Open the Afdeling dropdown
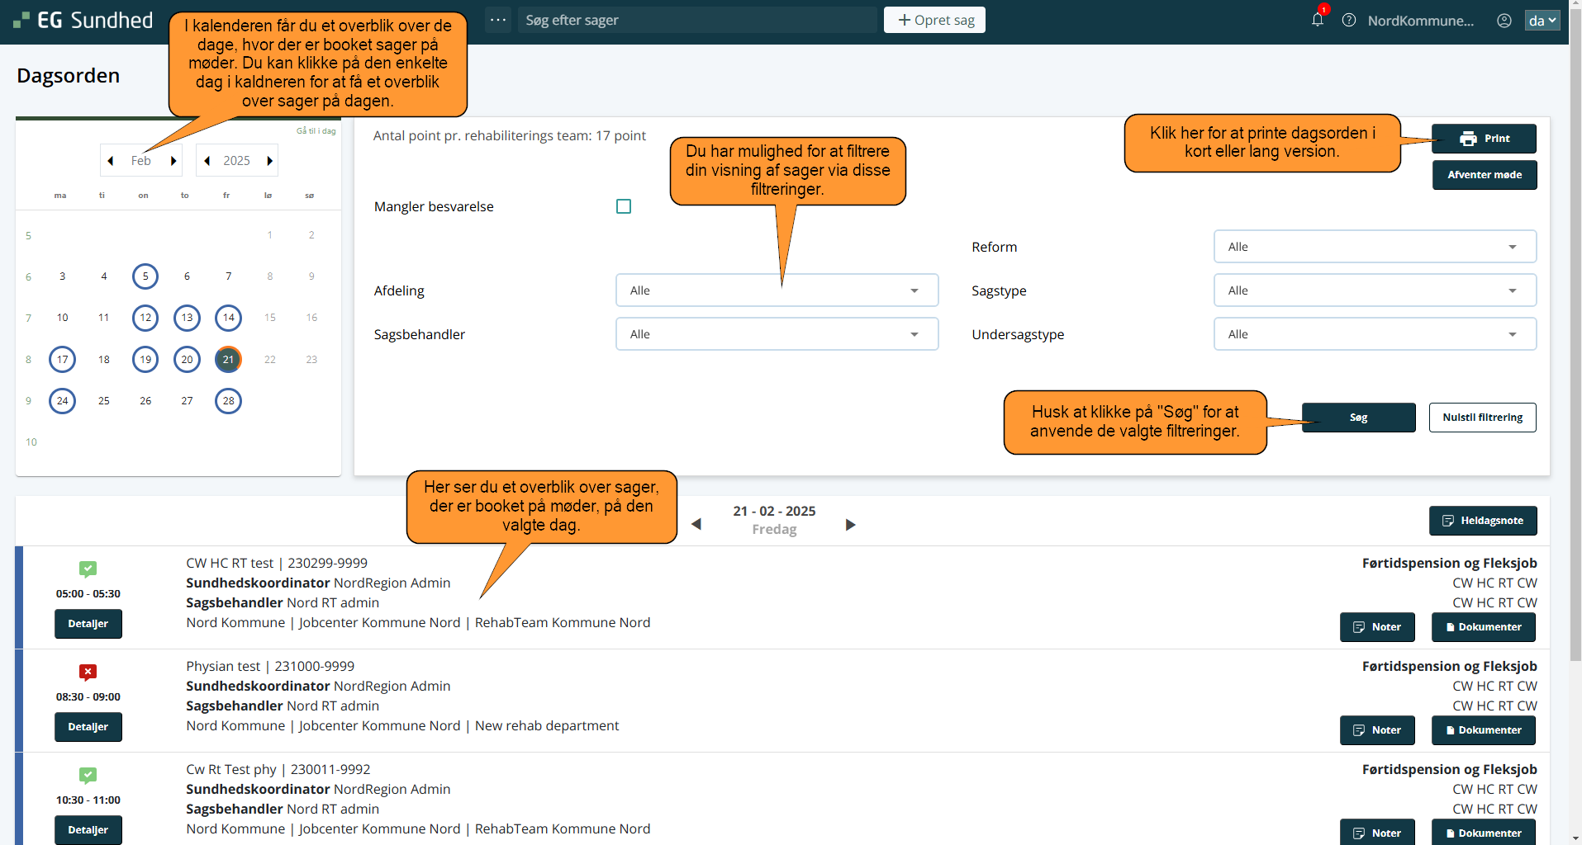Screen dimensions: 1582x845 pos(777,290)
